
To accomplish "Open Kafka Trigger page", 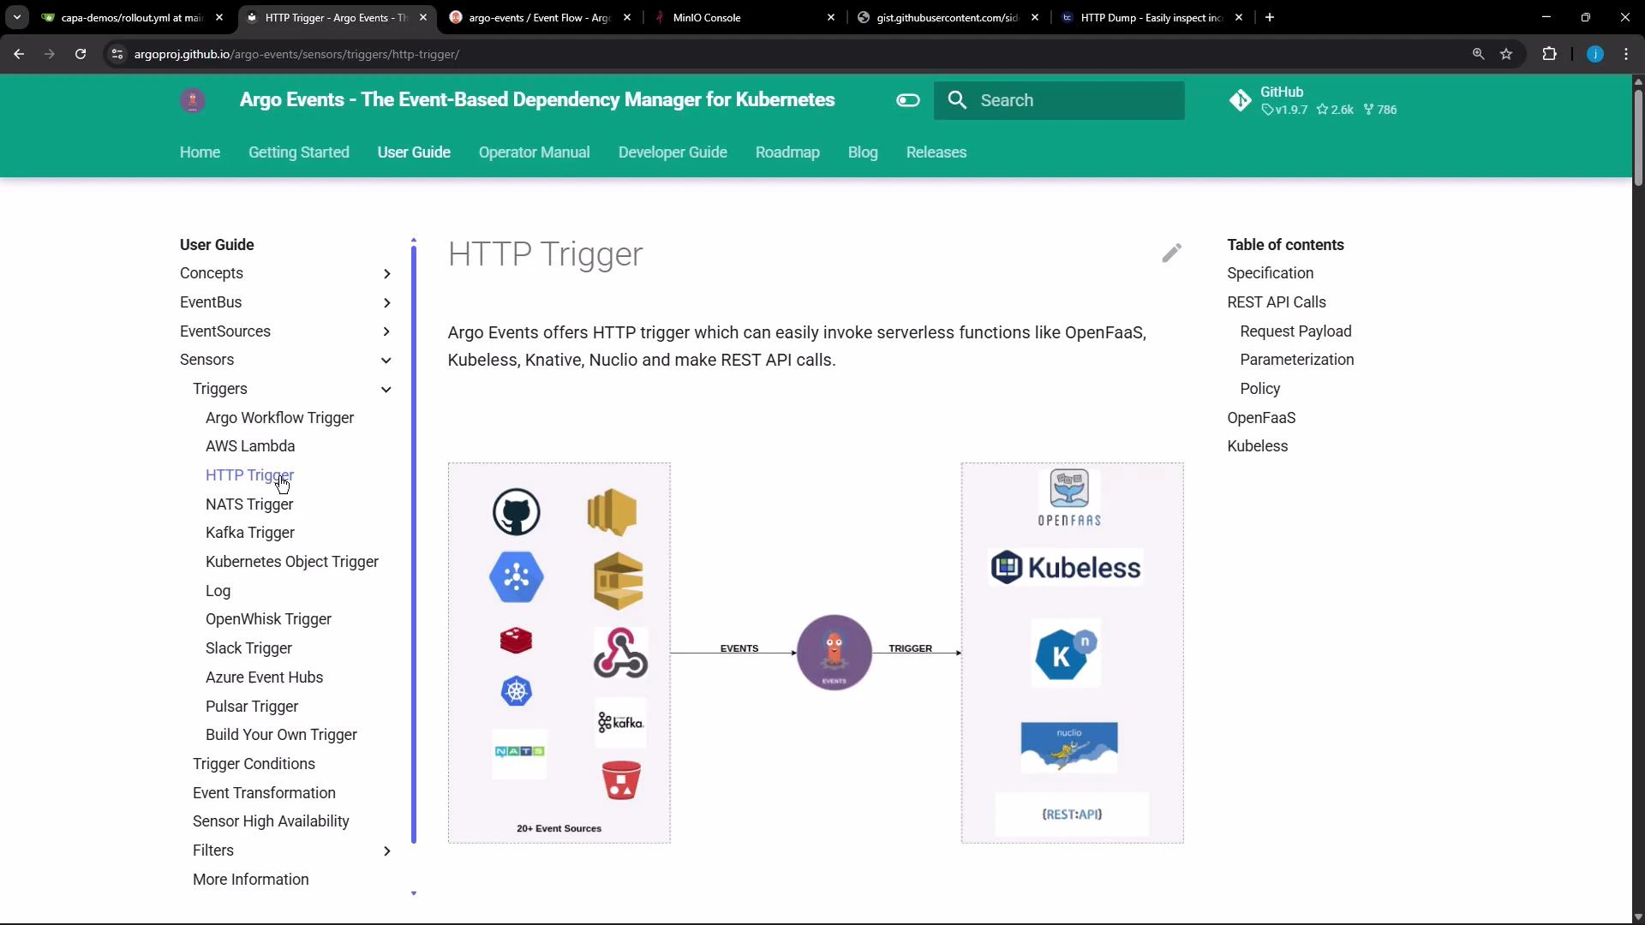I will (250, 533).
